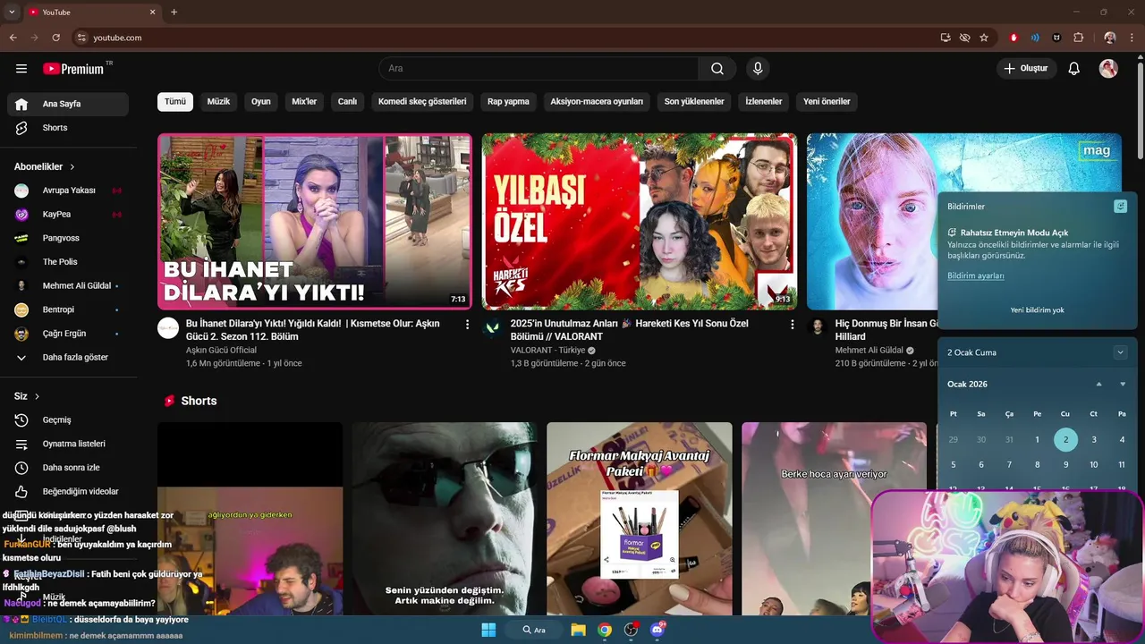Toggle Do Not Disturb in Bildirimler panel
The image size is (1145, 644).
coord(1120,207)
